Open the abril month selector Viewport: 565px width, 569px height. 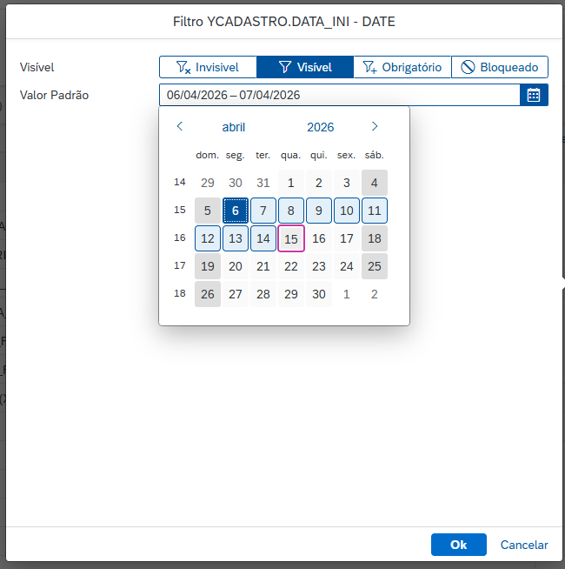[234, 127]
